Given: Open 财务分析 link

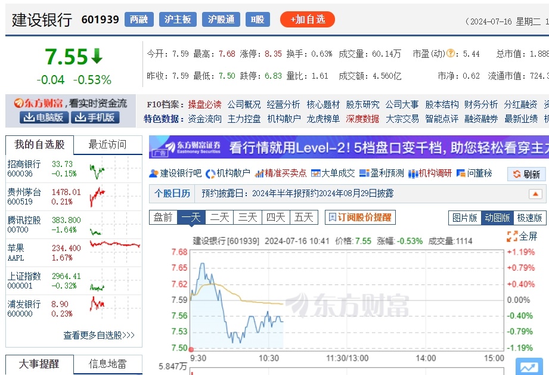Looking at the screenshot, I should point(480,104).
